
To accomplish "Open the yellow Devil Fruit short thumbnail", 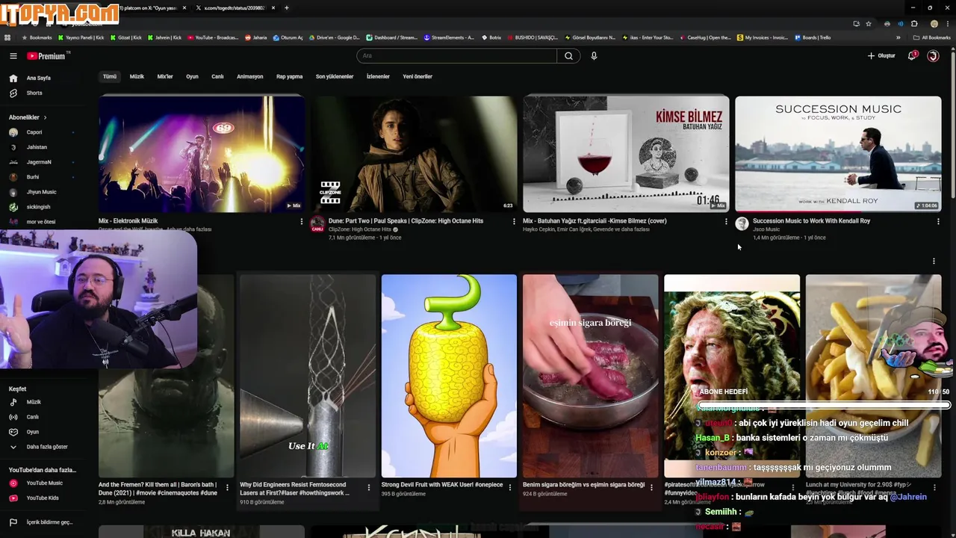I will tap(449, 376).
